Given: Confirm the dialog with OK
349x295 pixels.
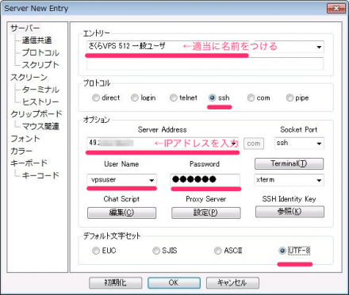Looking at the screenshot, I should tap(174, 283).
